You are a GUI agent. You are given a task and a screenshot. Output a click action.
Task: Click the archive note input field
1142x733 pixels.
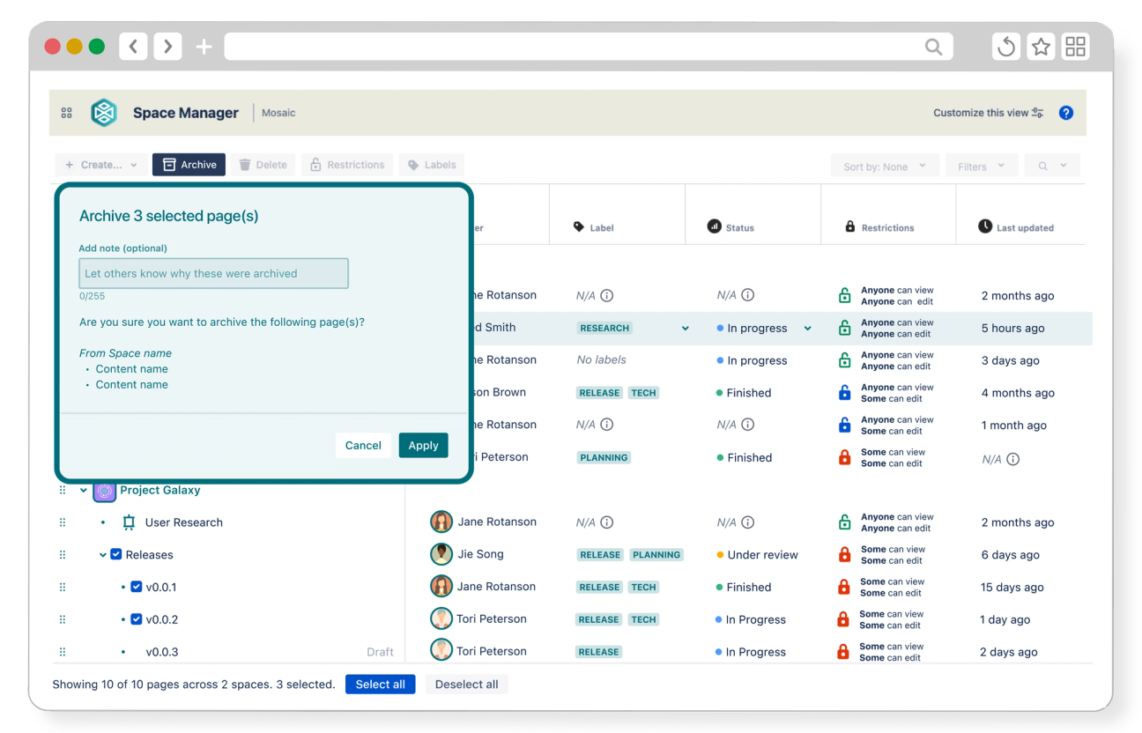213,273
